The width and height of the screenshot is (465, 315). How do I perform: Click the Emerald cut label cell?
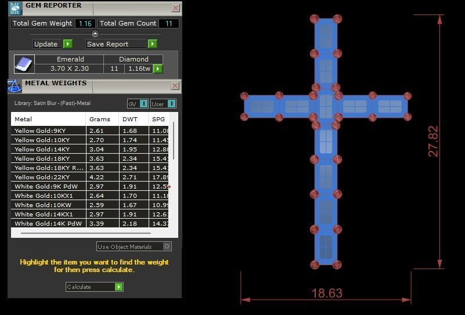click(x=70, y=59)
